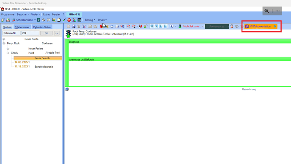Click the large traffic light patient status icon
This screenshot has width=291, height=164.
[x=68, y=34]
